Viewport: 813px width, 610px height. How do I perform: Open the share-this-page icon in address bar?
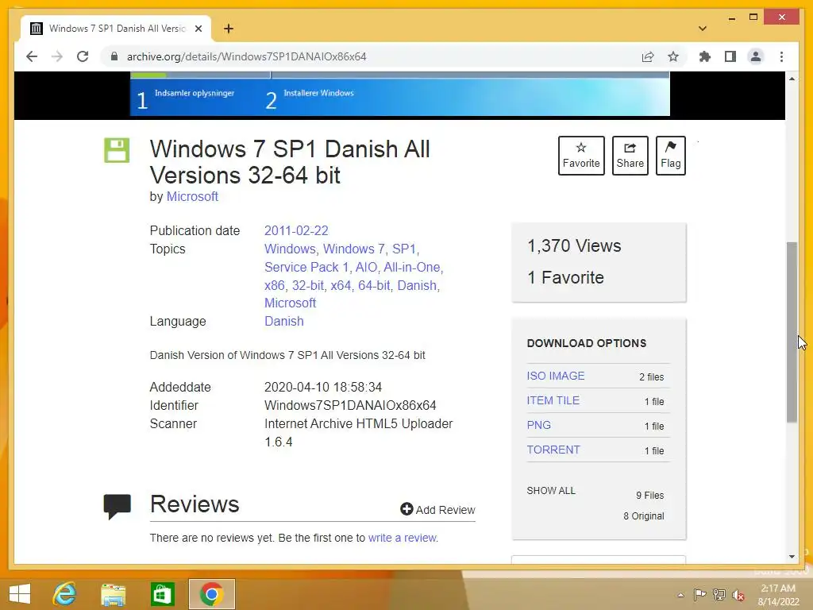(x=648, y=56)
